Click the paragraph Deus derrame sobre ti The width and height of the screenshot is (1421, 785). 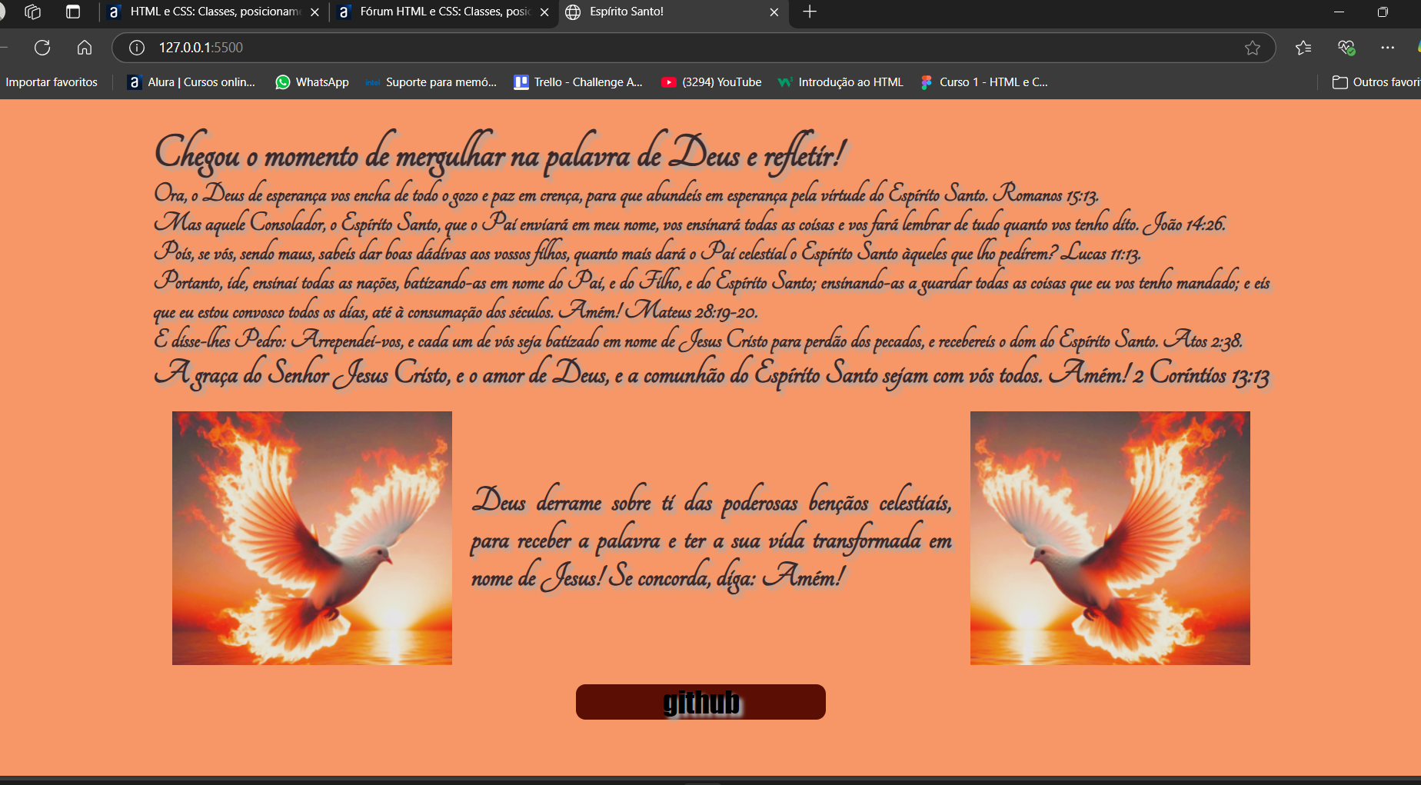[x=712, y=540]
